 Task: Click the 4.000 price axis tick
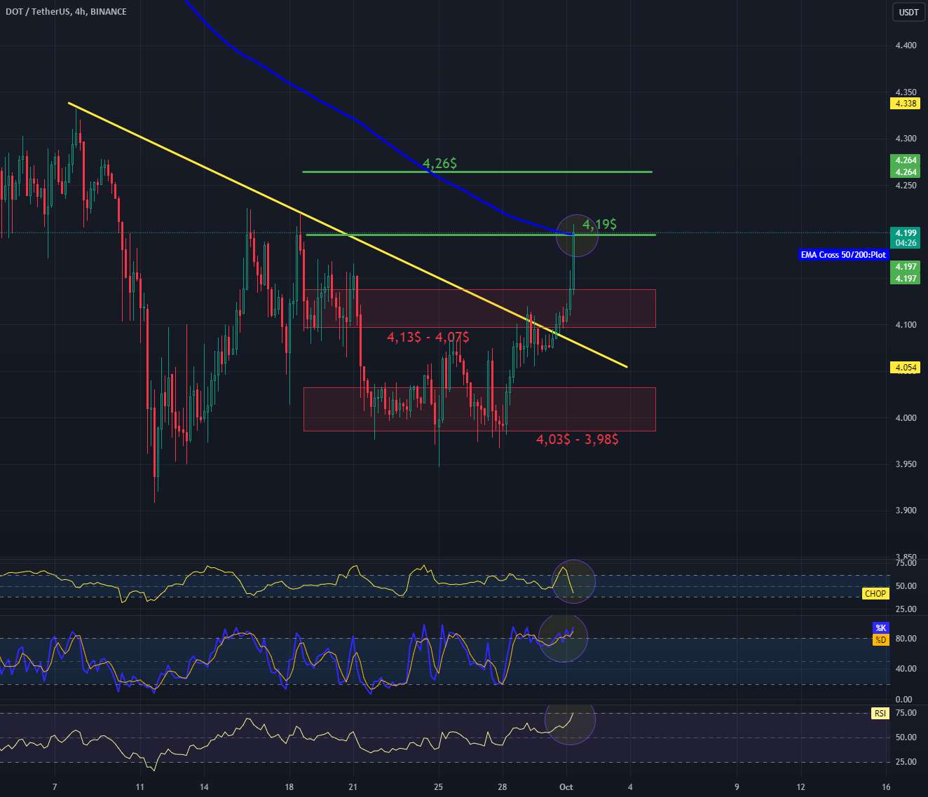click(906, 418)
